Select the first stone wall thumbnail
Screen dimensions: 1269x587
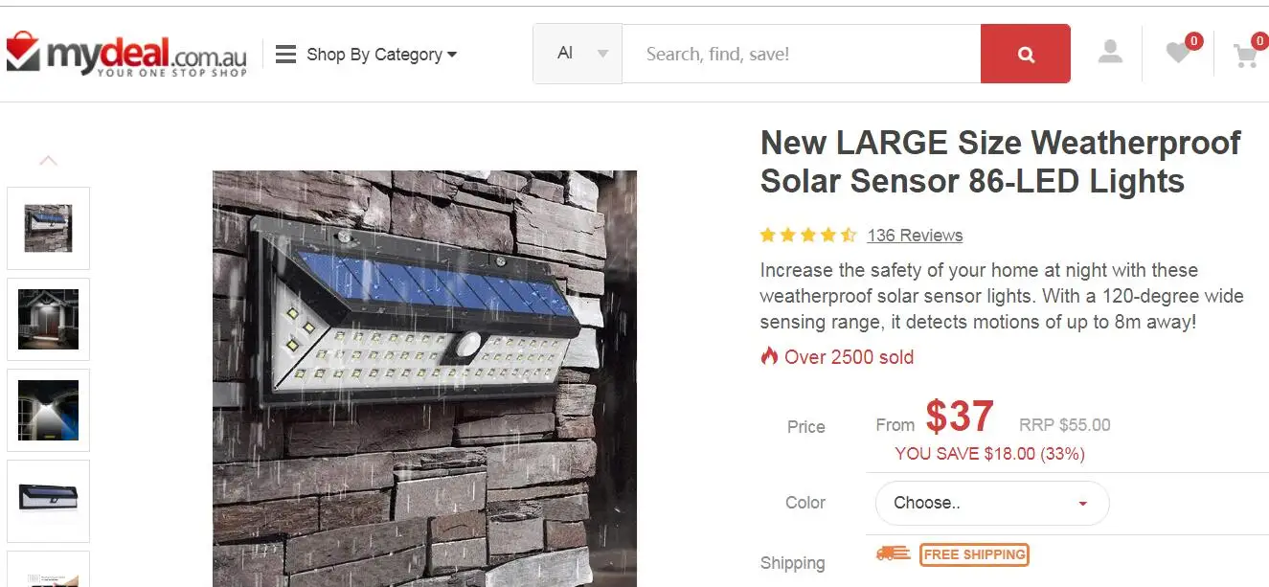point(48,228)
